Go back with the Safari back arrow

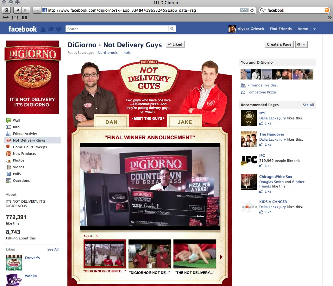(x=17, y=10)
